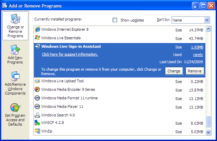Open the Sort by dropdown
Image resolution: width=217 pixels, height=141 pixels.
(207, 20)
